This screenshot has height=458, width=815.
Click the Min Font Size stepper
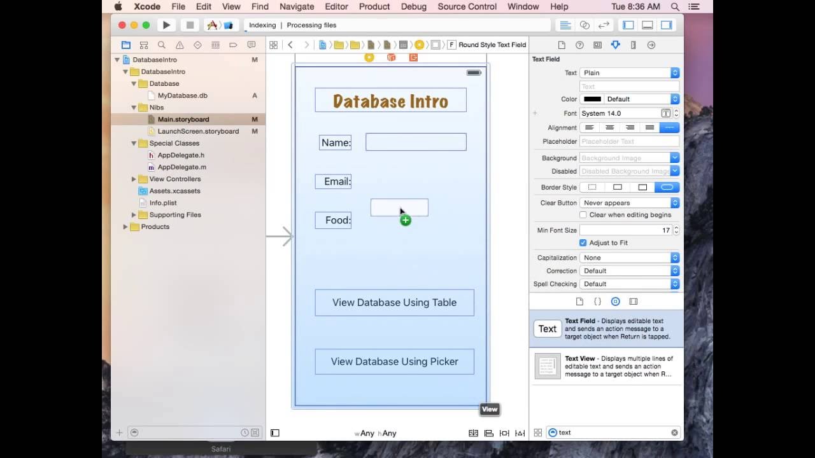point(676,230)
